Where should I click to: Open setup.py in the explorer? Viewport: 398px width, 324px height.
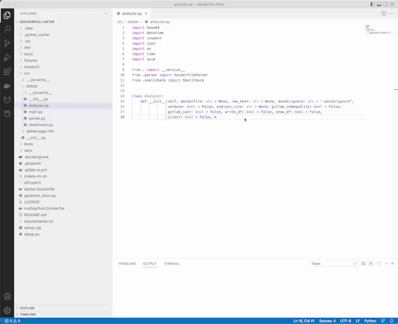point(32,234)
